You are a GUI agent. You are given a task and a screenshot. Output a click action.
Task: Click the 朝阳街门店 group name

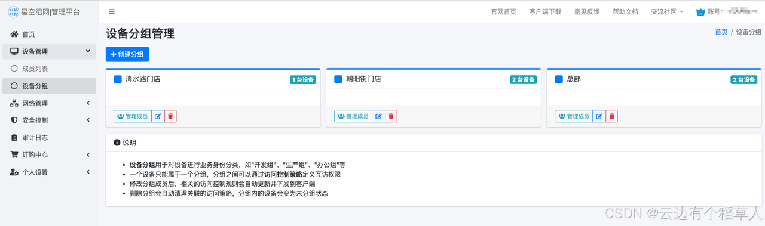(363, 79)
